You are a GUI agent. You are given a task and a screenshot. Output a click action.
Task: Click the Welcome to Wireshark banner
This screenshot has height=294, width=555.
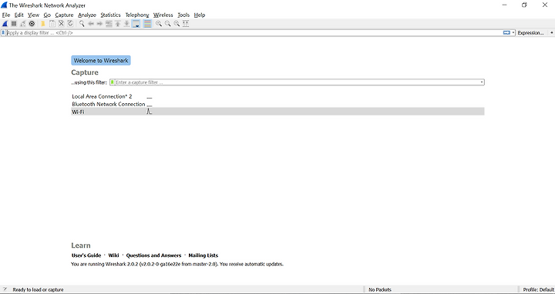tap(101, 61)
